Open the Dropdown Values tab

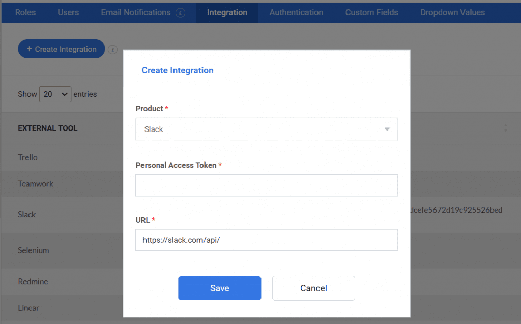pos(452,13)
